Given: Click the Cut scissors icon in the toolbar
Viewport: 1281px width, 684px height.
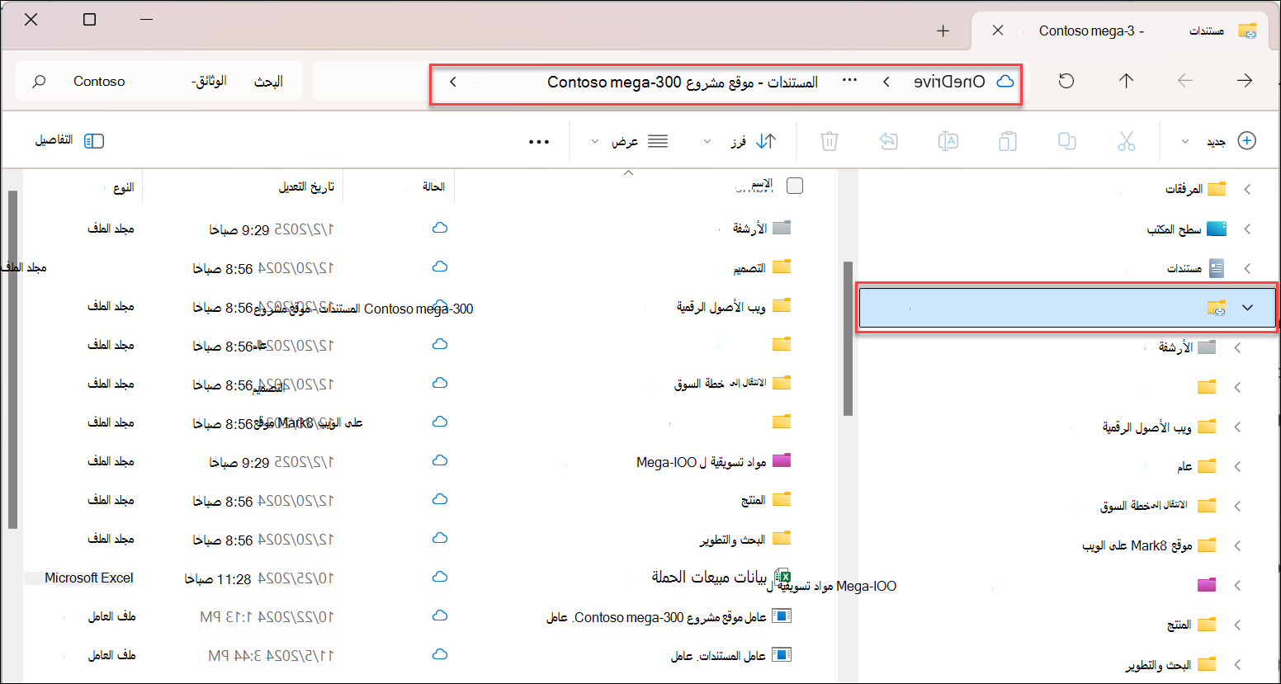Looking at the screenshot, I should 1127,141.
